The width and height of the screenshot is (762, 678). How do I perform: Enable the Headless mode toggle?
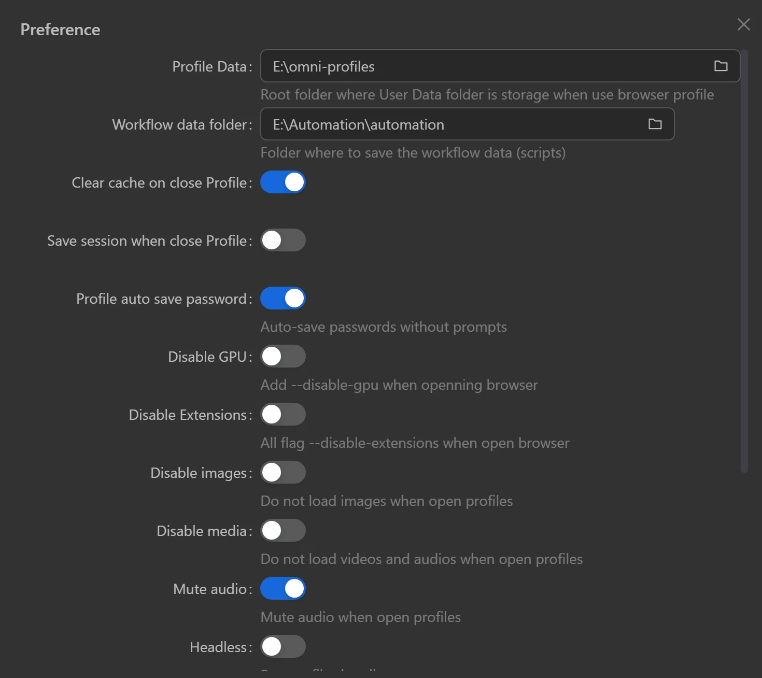point(283,647)
